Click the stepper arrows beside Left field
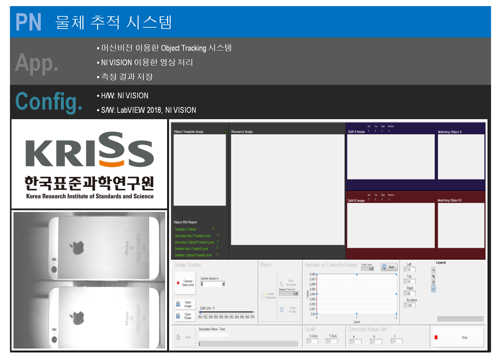Viewport: 492px width, 355px height. coord(405,270)
